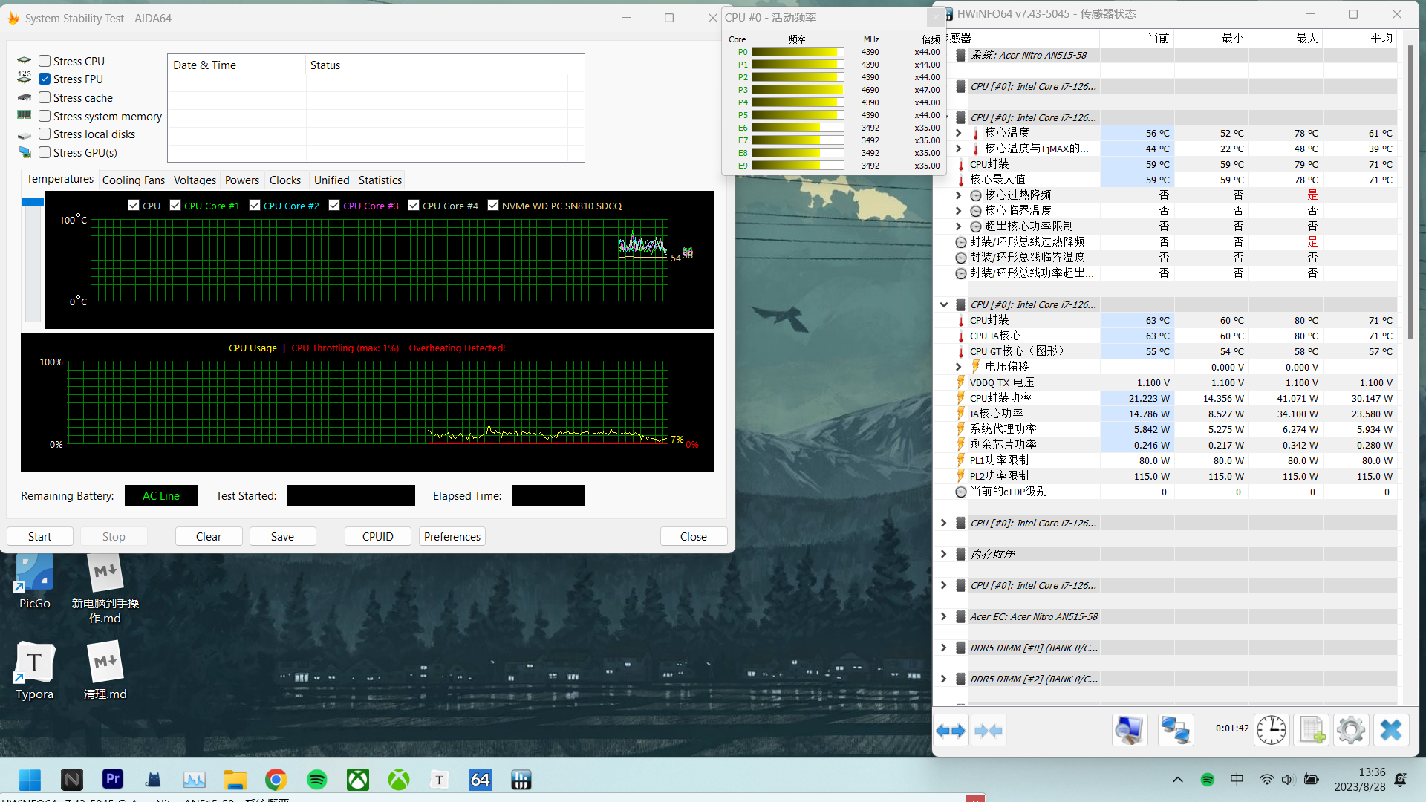Click HWiNFO reset clock icon
This screenshot has height=802, width=1426.
tap(1272, 731)
